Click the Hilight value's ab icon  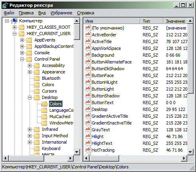(88, 136)
